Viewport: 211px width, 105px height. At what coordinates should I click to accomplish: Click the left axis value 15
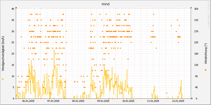[x=13, y=65]
